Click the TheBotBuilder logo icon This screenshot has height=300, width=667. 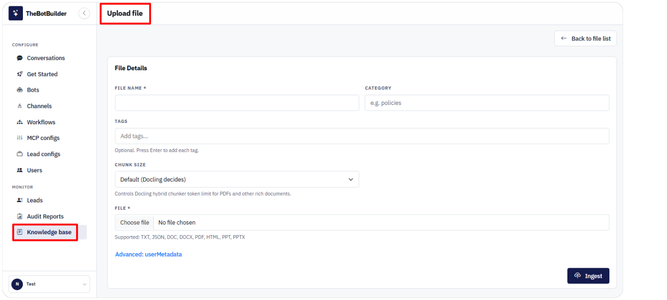(16, 13)
